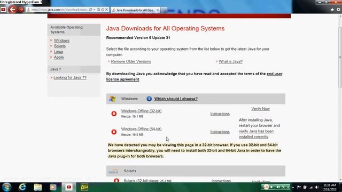Click the page vertical scrollbar thumb
Screen dimensions: 342x192
[340, 57]
